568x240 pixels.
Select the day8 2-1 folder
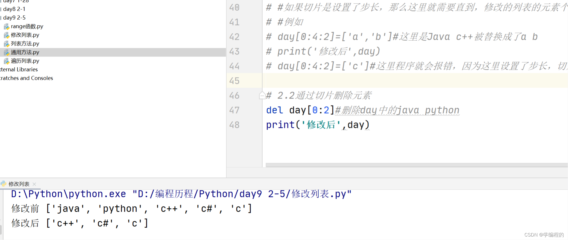click(x=14, y=9)
